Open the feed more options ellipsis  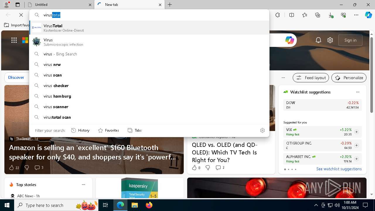283,78
